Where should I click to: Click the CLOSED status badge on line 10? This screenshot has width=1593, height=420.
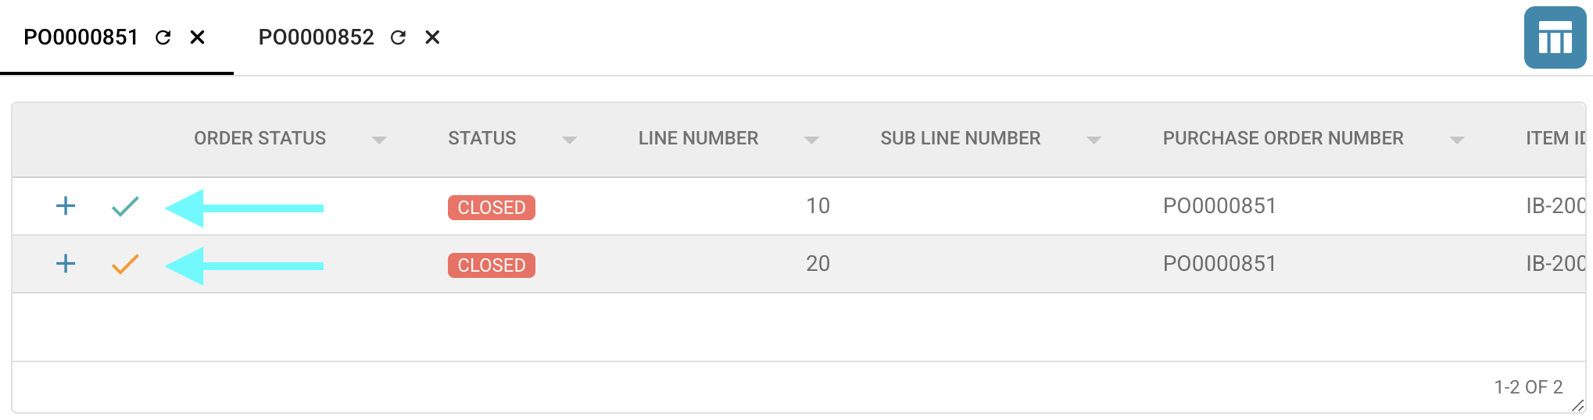coord(491,208)
